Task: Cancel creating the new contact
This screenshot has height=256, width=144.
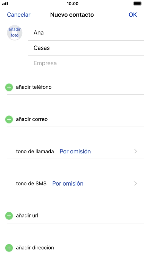Action: (19, 15)
